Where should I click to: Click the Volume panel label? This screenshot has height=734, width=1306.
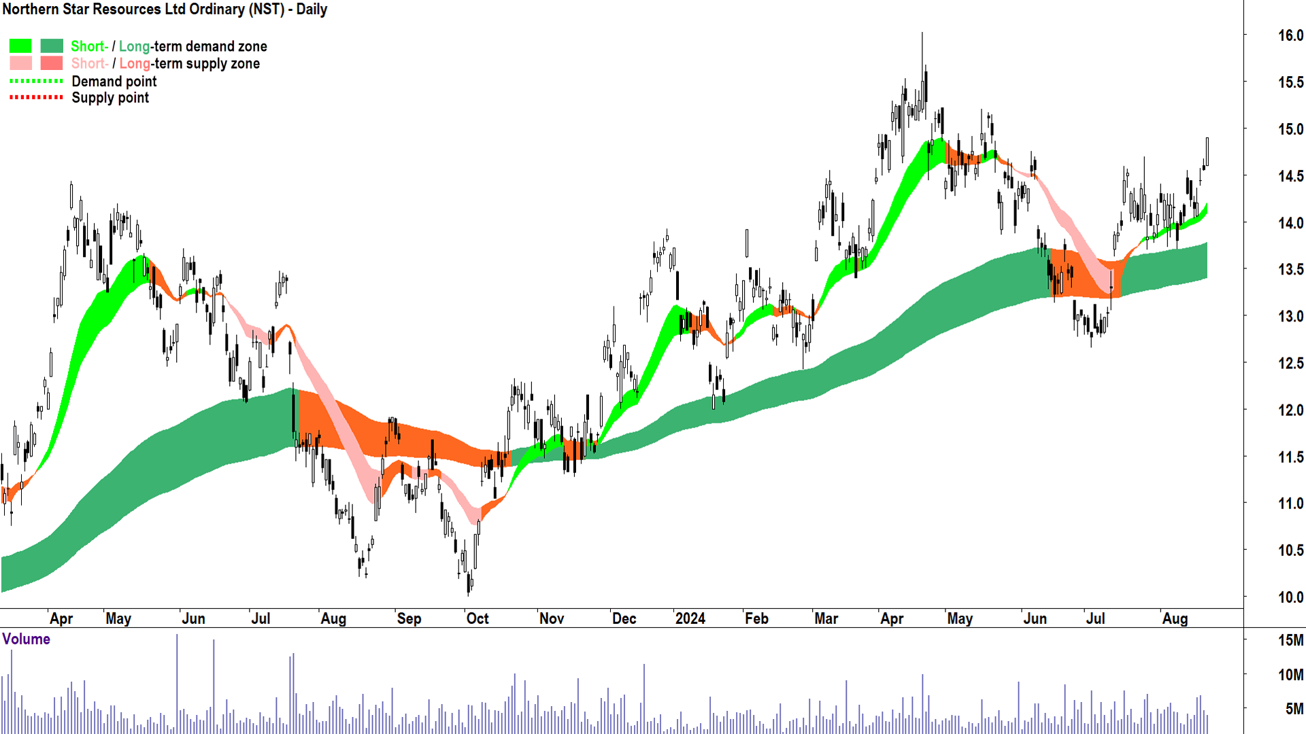(26, 639)
